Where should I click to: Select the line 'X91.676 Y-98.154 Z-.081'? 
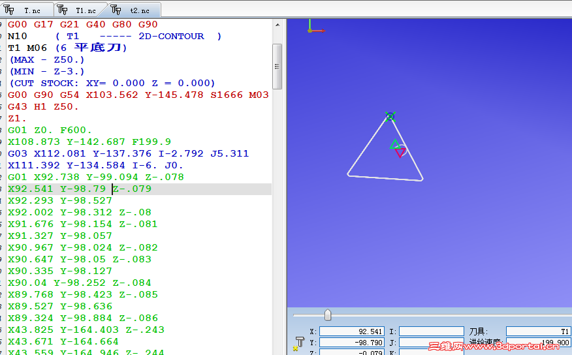83,224
